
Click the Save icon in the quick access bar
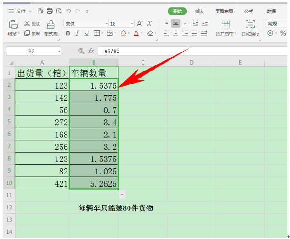(x=40, y=11)
